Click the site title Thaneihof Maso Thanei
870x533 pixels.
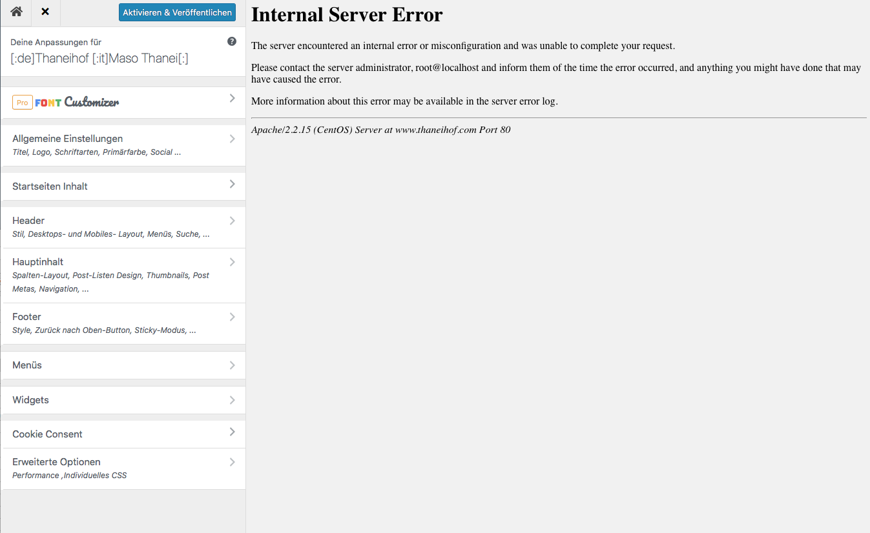(x=99, y=59)
